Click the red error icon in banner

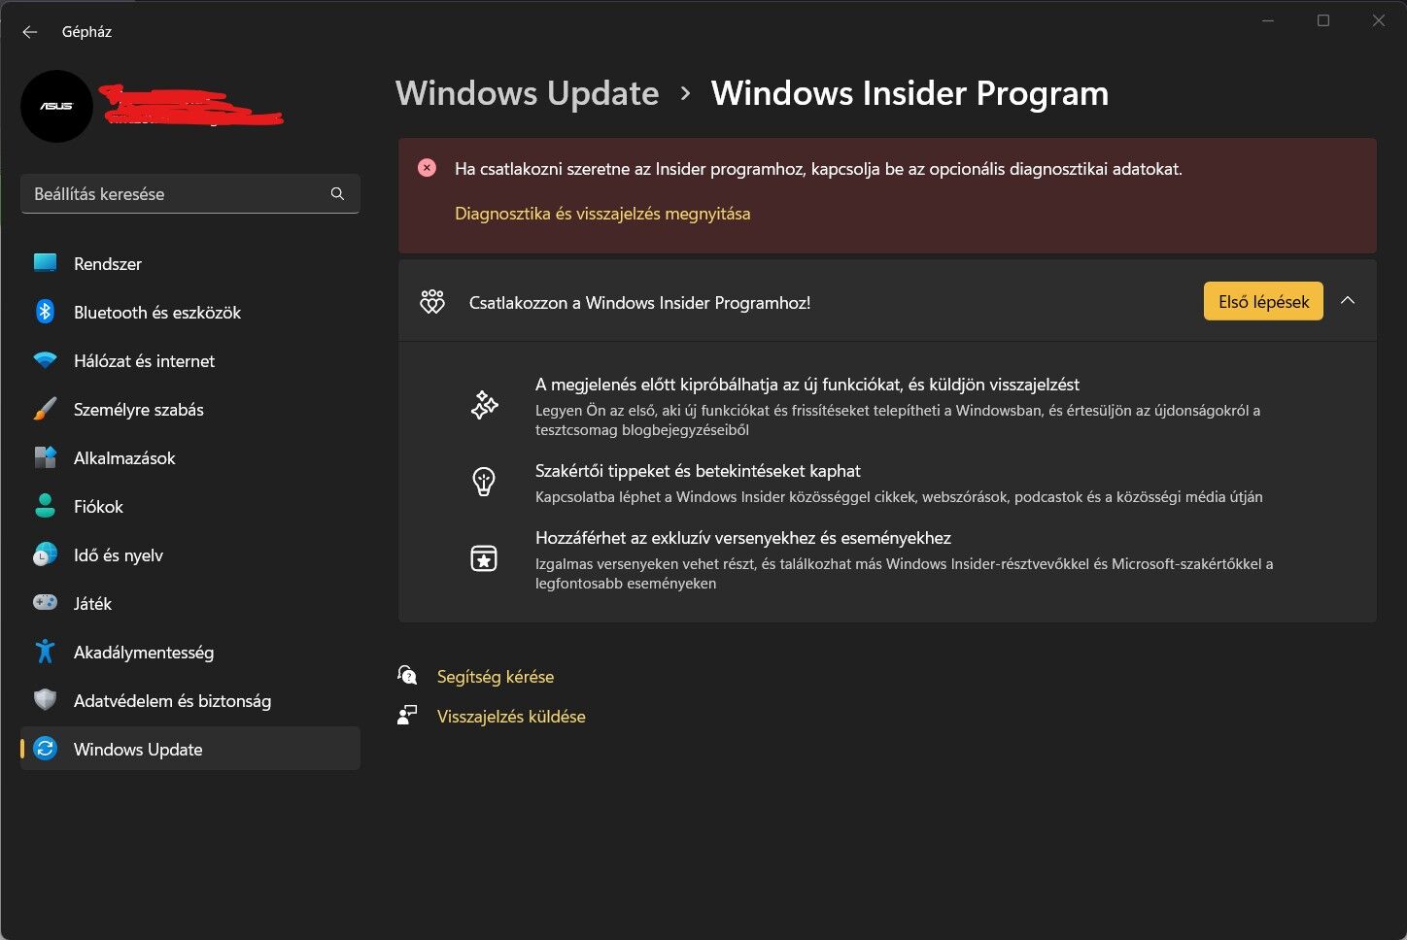tap(427, 168)
